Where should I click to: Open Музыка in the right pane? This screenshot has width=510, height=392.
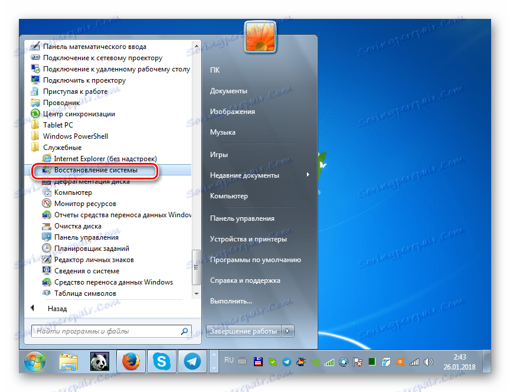click(223, 132)
